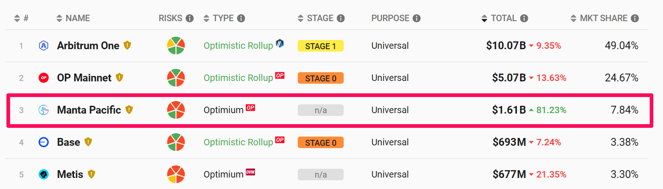Screen dimensions: 663x189
Task: Click the OVM badge beside Metis Optimium
Action: (250, 172)
